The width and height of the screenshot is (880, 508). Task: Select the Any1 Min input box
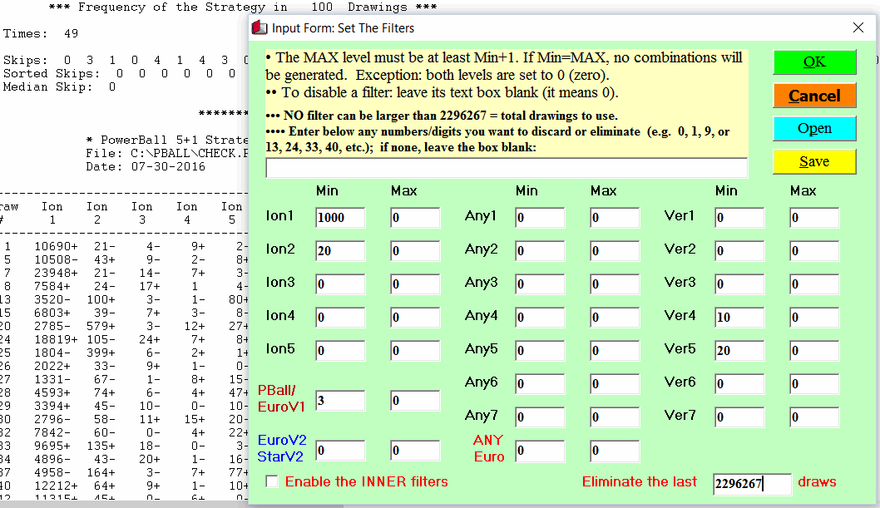click(x=540, y=218)
